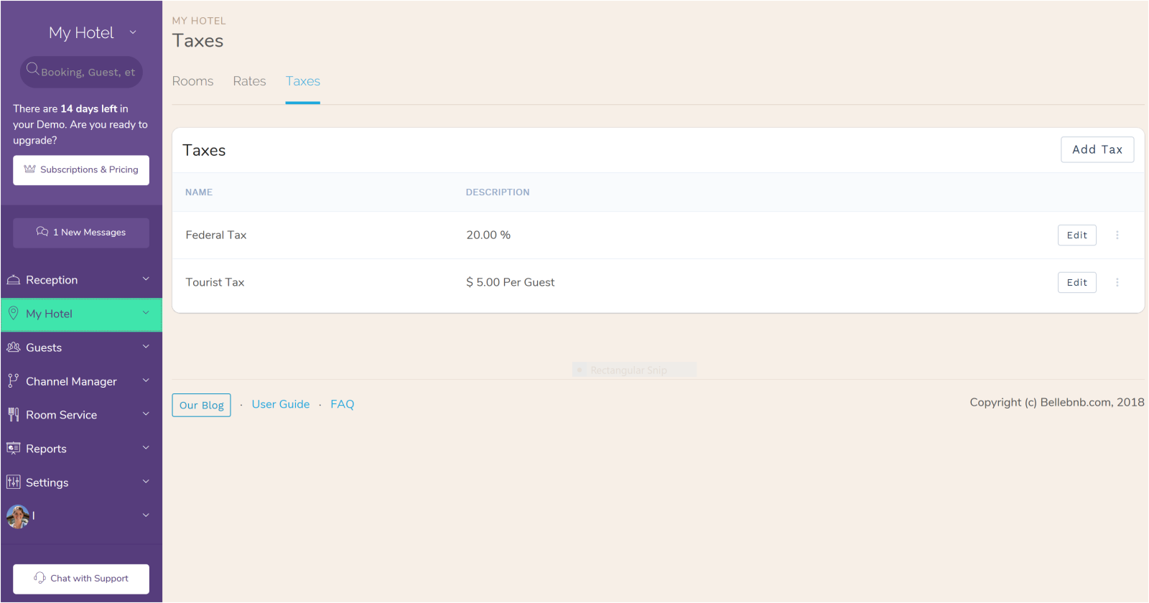The image size is (1149, 603).
Task: Click the MY HOTEL breadcrumb label
Action: click(199, 21)
